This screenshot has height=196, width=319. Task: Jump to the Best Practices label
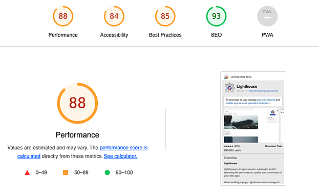pos(165,35)
